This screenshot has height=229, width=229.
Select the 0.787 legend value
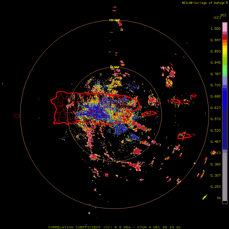[216, 74]
